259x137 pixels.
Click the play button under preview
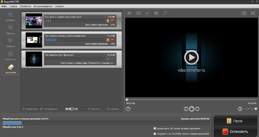192,109
